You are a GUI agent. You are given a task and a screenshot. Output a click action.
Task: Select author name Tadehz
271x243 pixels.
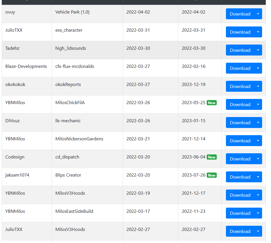point(12,48)
